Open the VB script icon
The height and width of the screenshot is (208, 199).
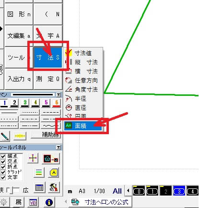tap(33, 202)
